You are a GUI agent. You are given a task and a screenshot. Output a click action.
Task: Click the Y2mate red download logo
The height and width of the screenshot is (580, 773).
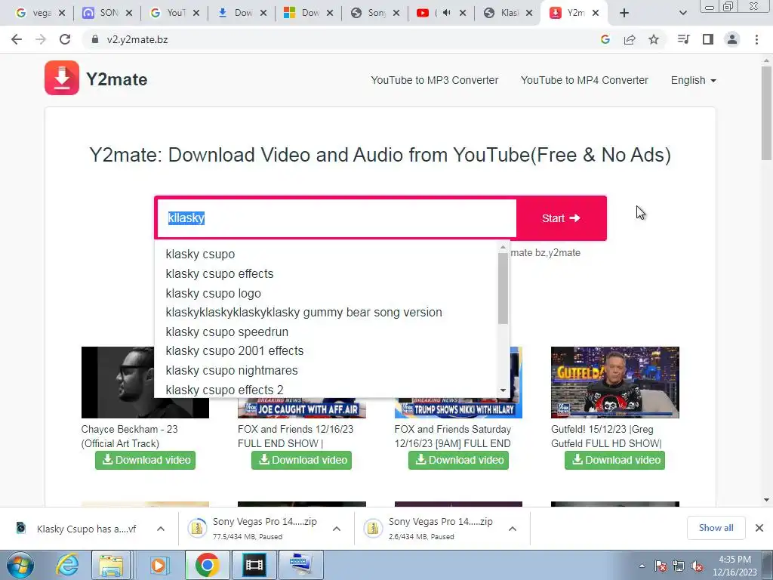click(62, 78)
